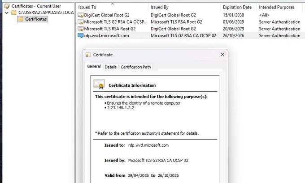Open the Certification Path tab

[x=136, y=67]
